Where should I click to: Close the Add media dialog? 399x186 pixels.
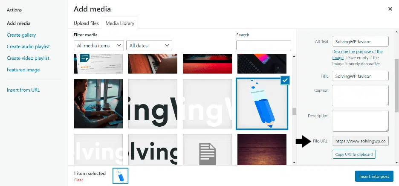(x=390, y=9)
